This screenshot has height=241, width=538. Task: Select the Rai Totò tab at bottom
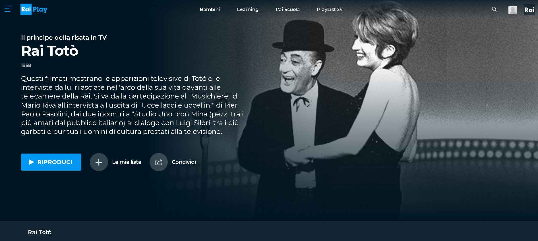(x=40, y=232)
